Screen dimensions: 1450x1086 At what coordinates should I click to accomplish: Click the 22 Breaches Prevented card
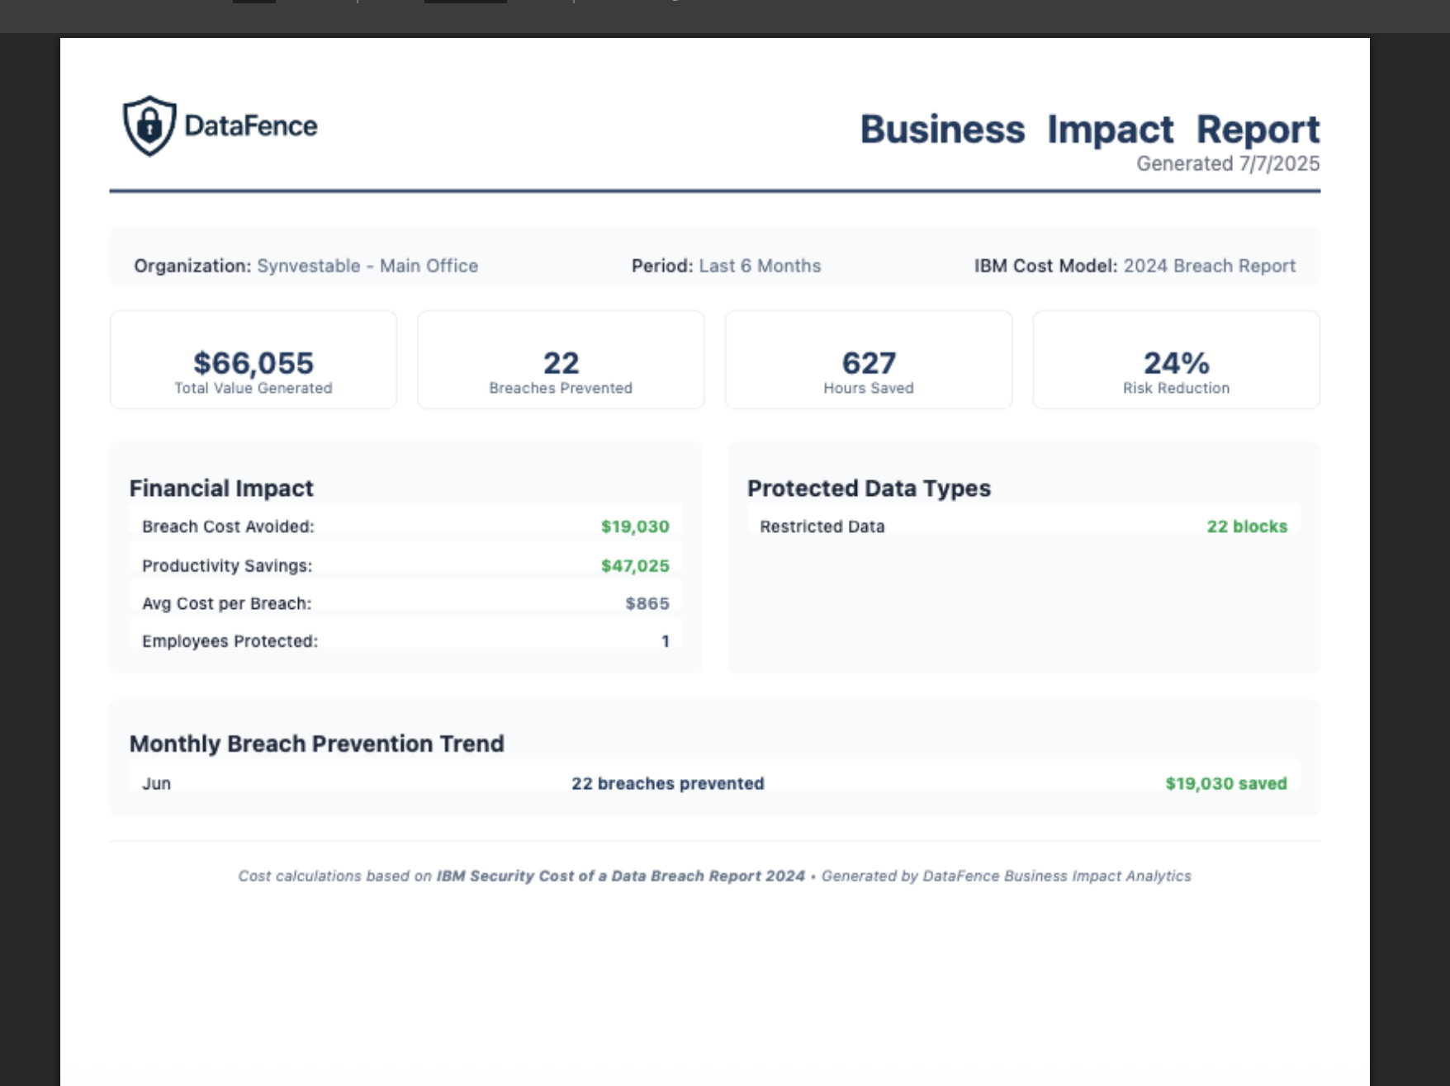pyautogui.click(x=561, y=360)
